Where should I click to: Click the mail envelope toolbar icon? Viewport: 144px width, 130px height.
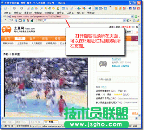[x=72, y=8]
